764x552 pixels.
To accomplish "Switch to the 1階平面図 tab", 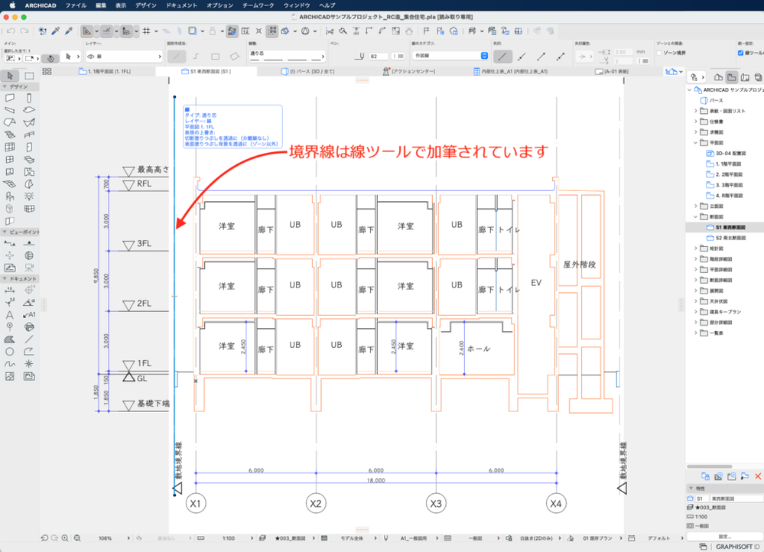I will pyautogui.click(x=105, y=72).
